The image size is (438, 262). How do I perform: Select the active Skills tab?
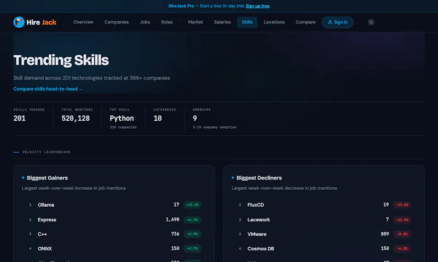click(x=247, y=22)
